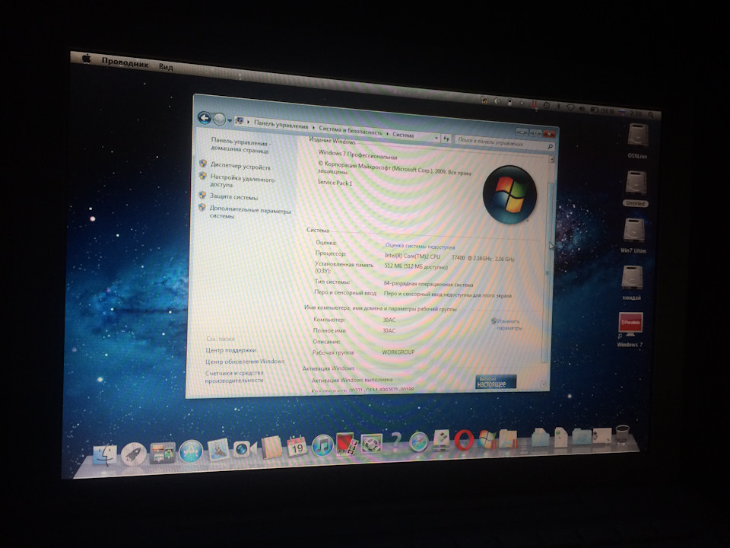
Task: Open the recent pages dropdown beside Forward
Action: pos(230,121)
